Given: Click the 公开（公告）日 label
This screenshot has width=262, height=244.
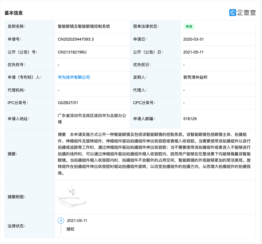Looking at the screenshot, I should pyautogui.click(x=148, y=52).
